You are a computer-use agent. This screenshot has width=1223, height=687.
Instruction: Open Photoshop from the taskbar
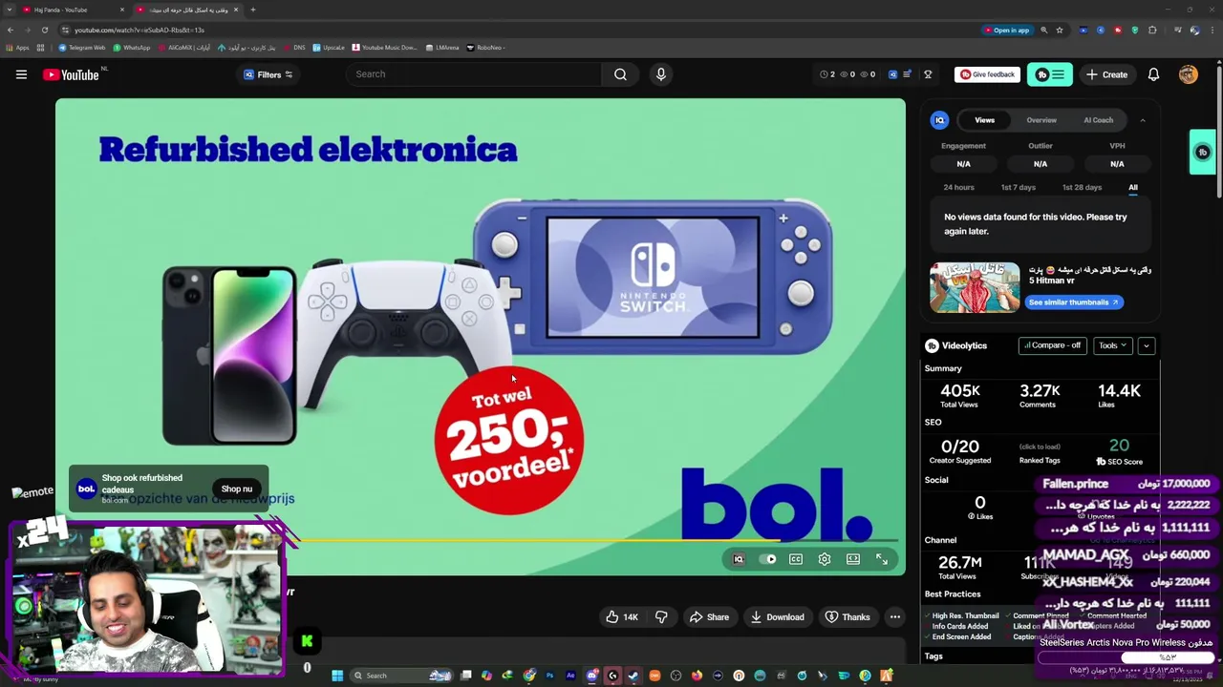click(549, 676)
